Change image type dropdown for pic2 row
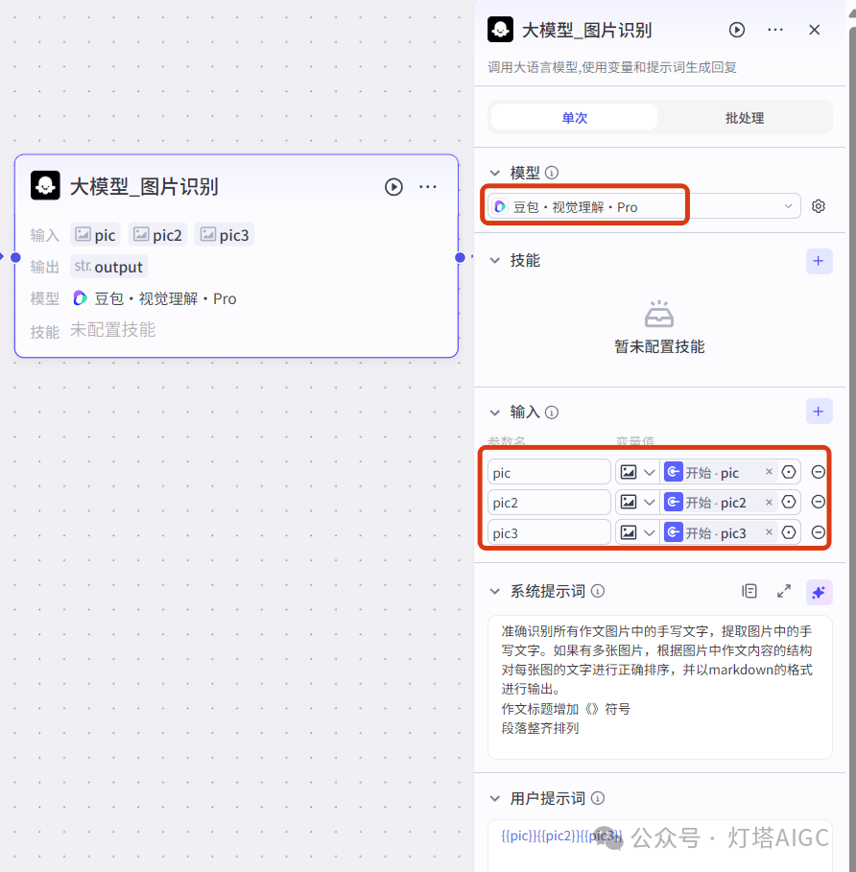Screen dimensions: 856x872 pos(637,502)
